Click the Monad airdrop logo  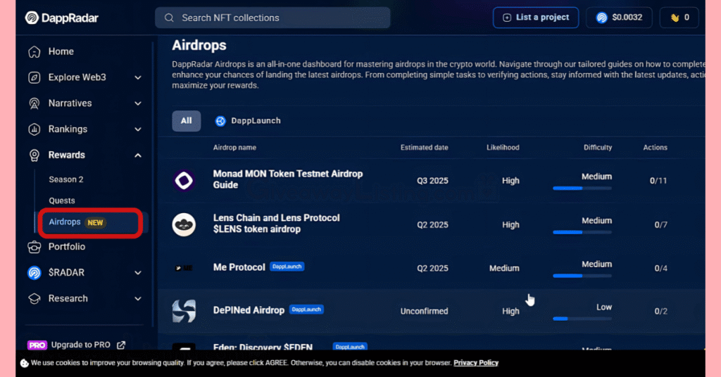184,181
